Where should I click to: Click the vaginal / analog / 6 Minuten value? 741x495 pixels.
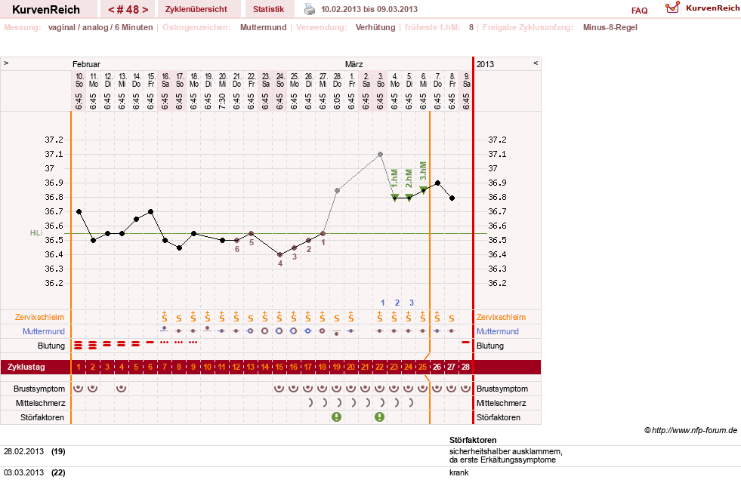tap(100, 27)
